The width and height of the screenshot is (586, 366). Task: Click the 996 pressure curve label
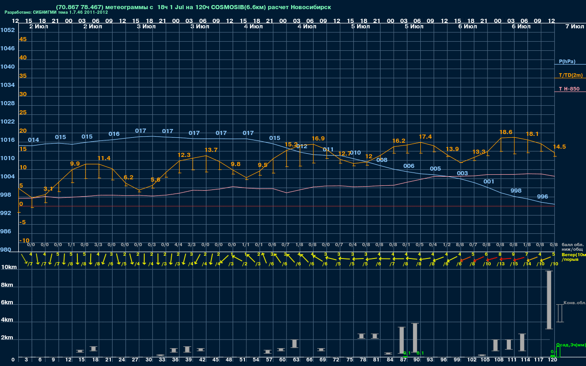(543, 197)
